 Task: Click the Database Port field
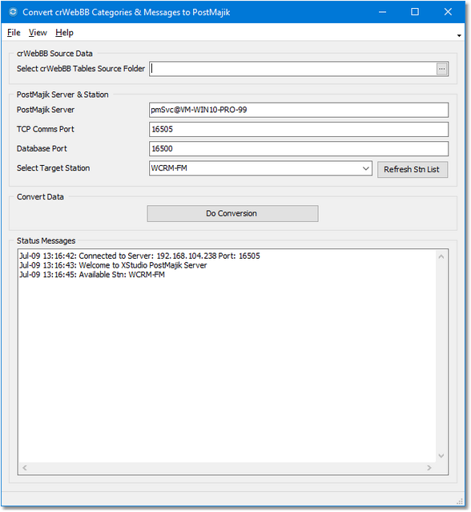(299, 149)
